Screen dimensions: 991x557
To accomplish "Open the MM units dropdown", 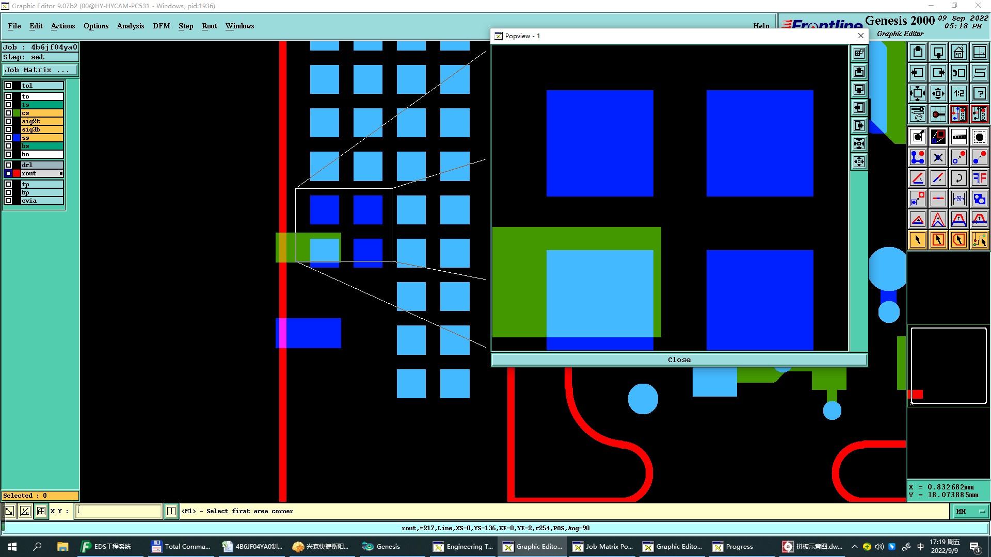I will [970, 511].
